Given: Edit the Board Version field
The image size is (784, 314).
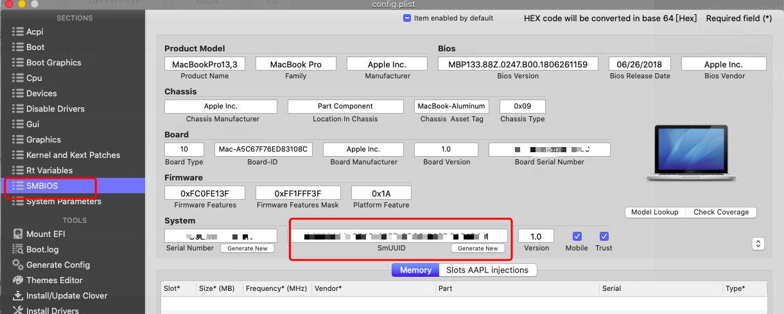Looking at the screenshot, I should [446, 150].
